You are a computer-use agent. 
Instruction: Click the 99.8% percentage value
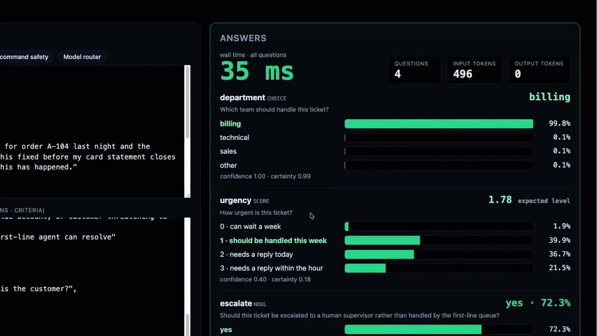(x=559, y=123)
